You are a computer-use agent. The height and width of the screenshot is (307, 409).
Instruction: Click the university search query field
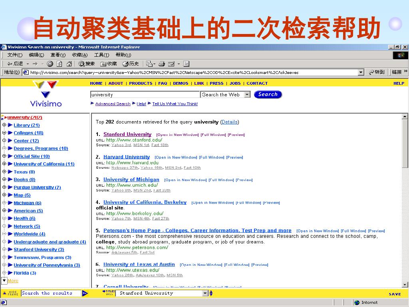(145, 94)
